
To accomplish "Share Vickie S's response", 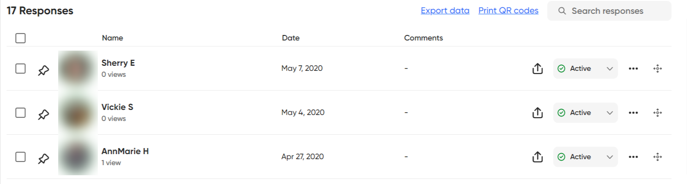I will [x=537, y=113].
